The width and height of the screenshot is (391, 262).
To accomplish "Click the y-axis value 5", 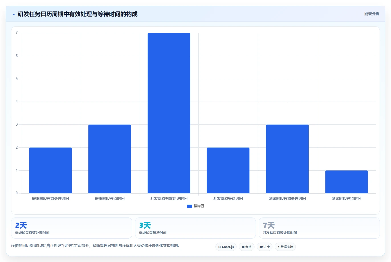I will tap(17, 79).
